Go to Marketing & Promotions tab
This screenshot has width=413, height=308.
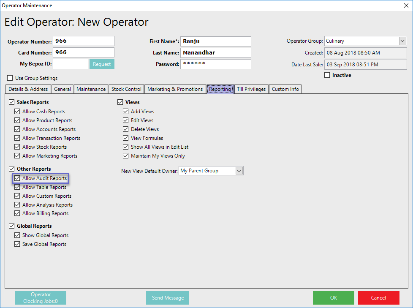(x=175, y=89)
